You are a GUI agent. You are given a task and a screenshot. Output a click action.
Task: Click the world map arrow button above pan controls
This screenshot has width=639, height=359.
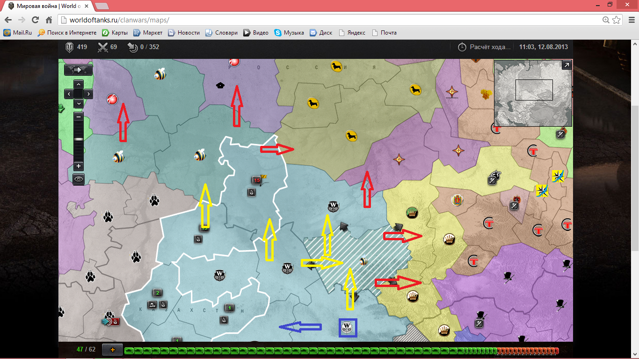click(x=78, y=70)
